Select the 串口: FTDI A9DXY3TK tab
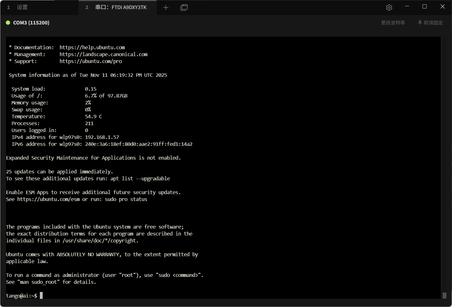The height and width of the screenshot is (307, 452). tap(121, 7)
